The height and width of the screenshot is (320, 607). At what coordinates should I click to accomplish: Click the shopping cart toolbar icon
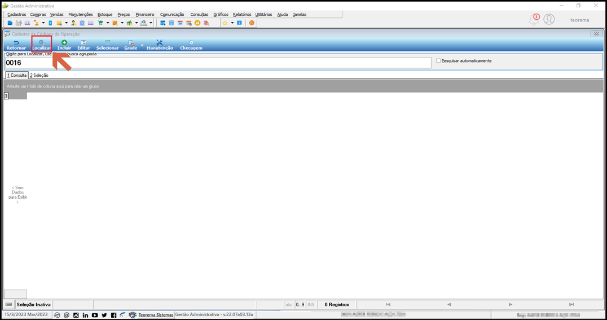tap(100, 23)
